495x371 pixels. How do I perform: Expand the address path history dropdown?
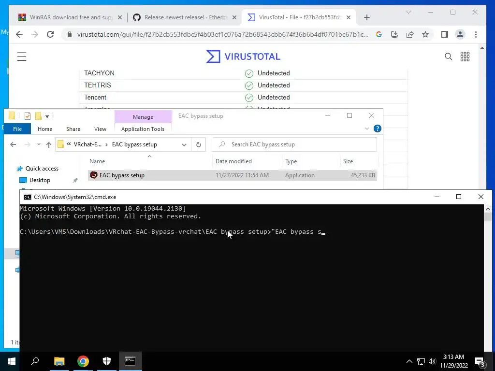pyautogui.click(x=184, y=144)
